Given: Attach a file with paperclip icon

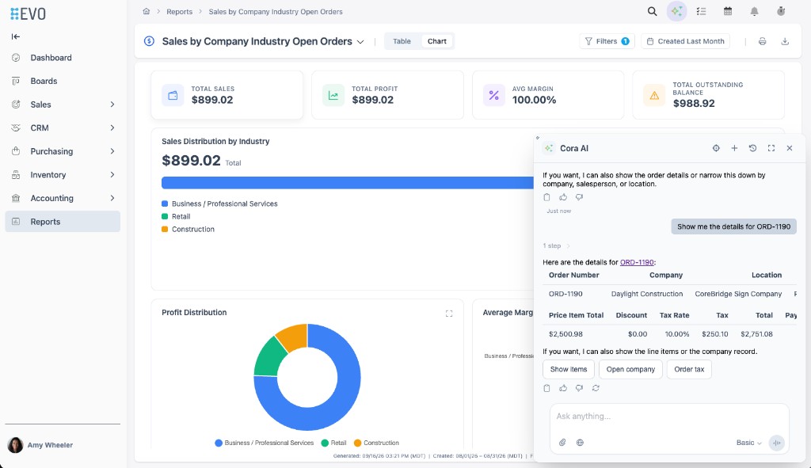Looking at the screenshot, I should point(562,443).
